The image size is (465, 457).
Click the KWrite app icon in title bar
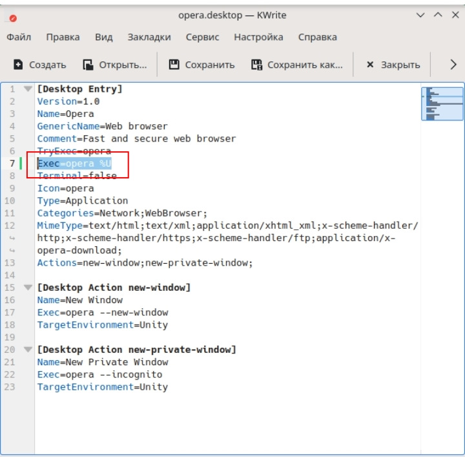[14, 16]
